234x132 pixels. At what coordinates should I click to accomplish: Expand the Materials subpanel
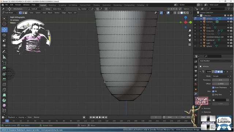coord(207,112)
